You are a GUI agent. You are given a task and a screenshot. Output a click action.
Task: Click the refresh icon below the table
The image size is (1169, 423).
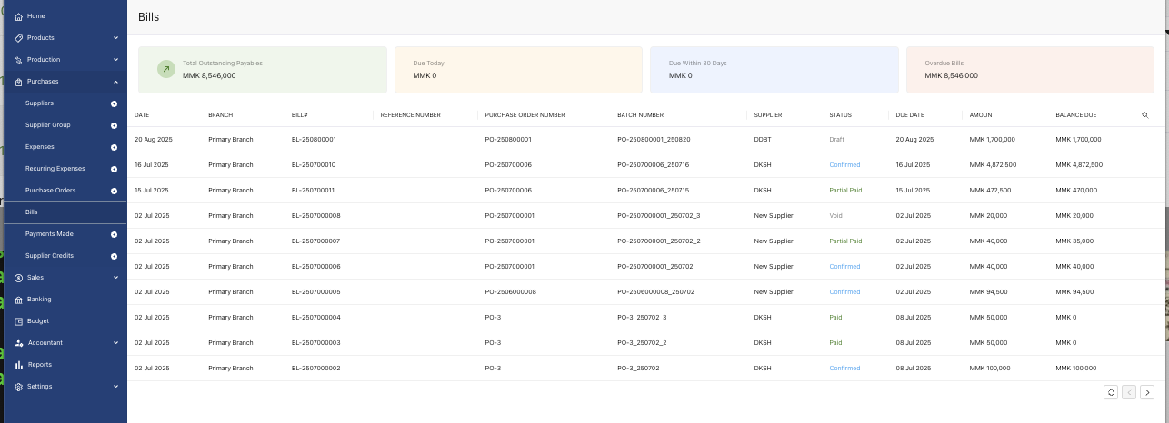point(1110,392)
